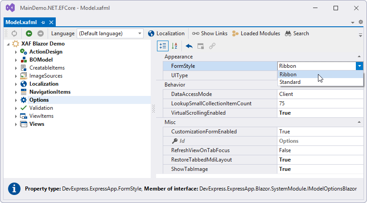Click the grey windows icon in property toolbar
367x203 pixels.
[201, 46]
